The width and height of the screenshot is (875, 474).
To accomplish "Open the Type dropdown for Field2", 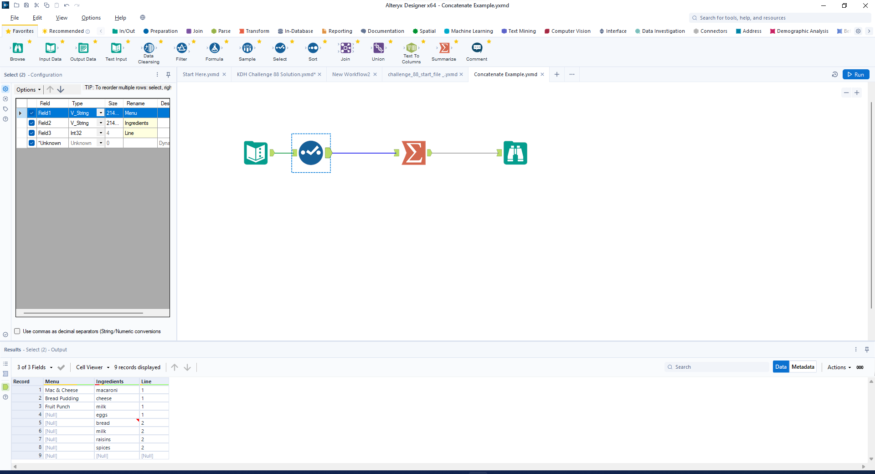I will (101, 123).
